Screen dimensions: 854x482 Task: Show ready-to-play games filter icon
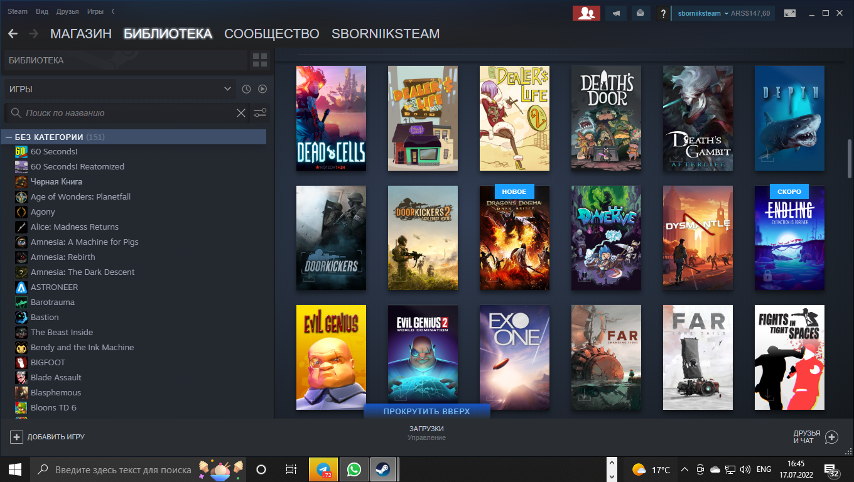[x=262, y=89]
